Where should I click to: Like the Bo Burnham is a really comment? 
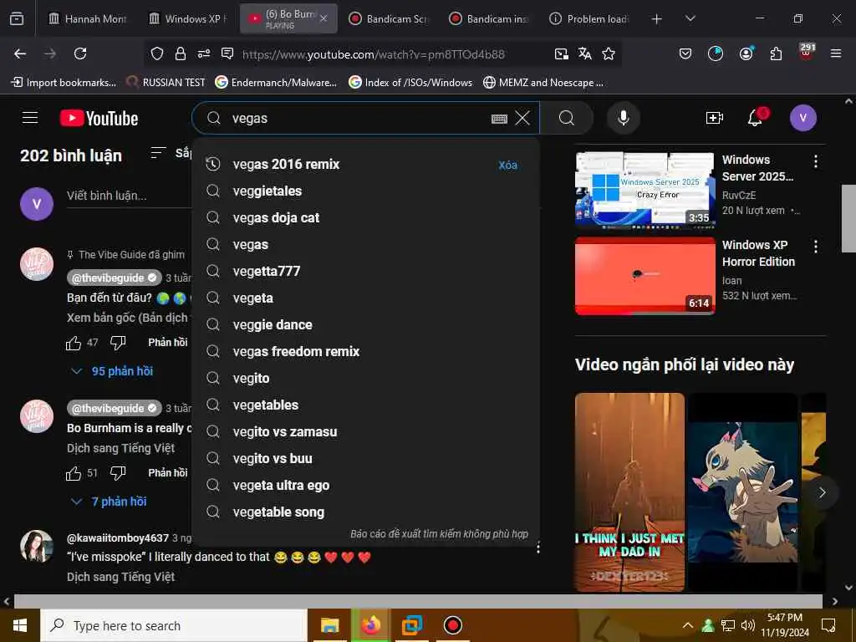pyautogui.click(x=74, y=473)
